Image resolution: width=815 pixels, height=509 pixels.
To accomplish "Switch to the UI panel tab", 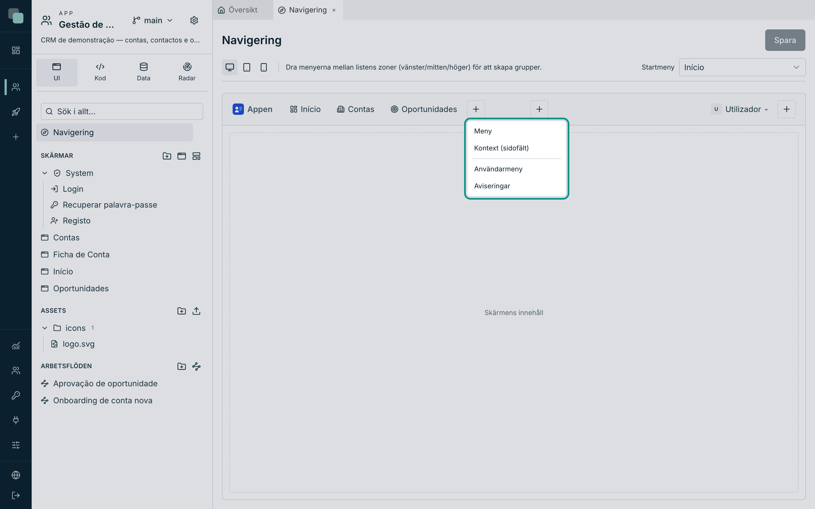I will coord(57,72).
